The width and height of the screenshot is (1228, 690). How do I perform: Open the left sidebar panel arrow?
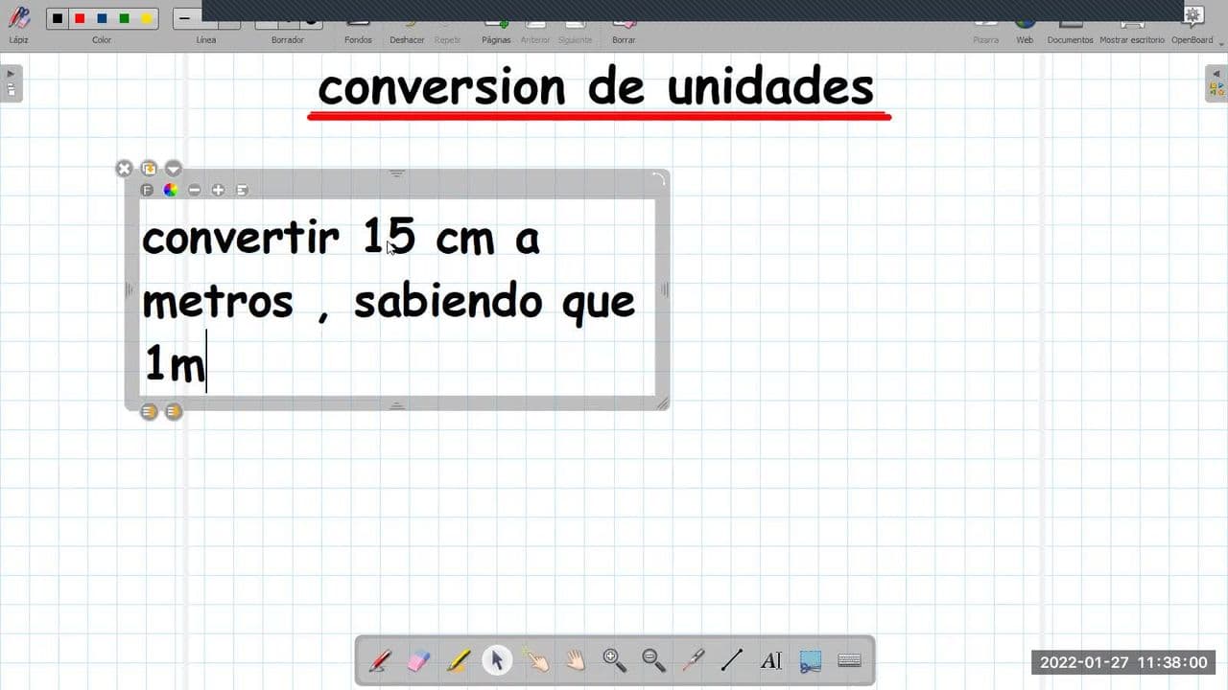pos(10,72)
